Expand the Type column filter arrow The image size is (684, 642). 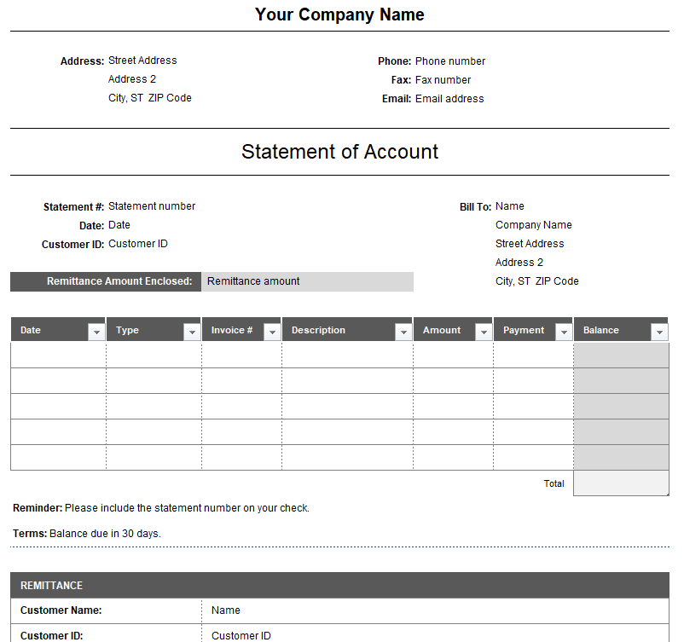(192, 332)
